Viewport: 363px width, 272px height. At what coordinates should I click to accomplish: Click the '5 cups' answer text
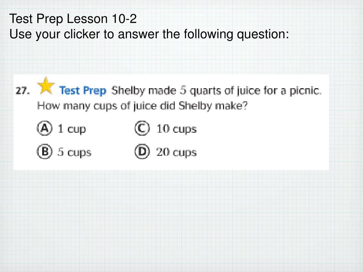point(74,152)
